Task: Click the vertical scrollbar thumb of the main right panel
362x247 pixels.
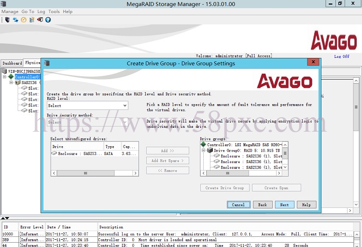Action: click(x=356, y=107)
